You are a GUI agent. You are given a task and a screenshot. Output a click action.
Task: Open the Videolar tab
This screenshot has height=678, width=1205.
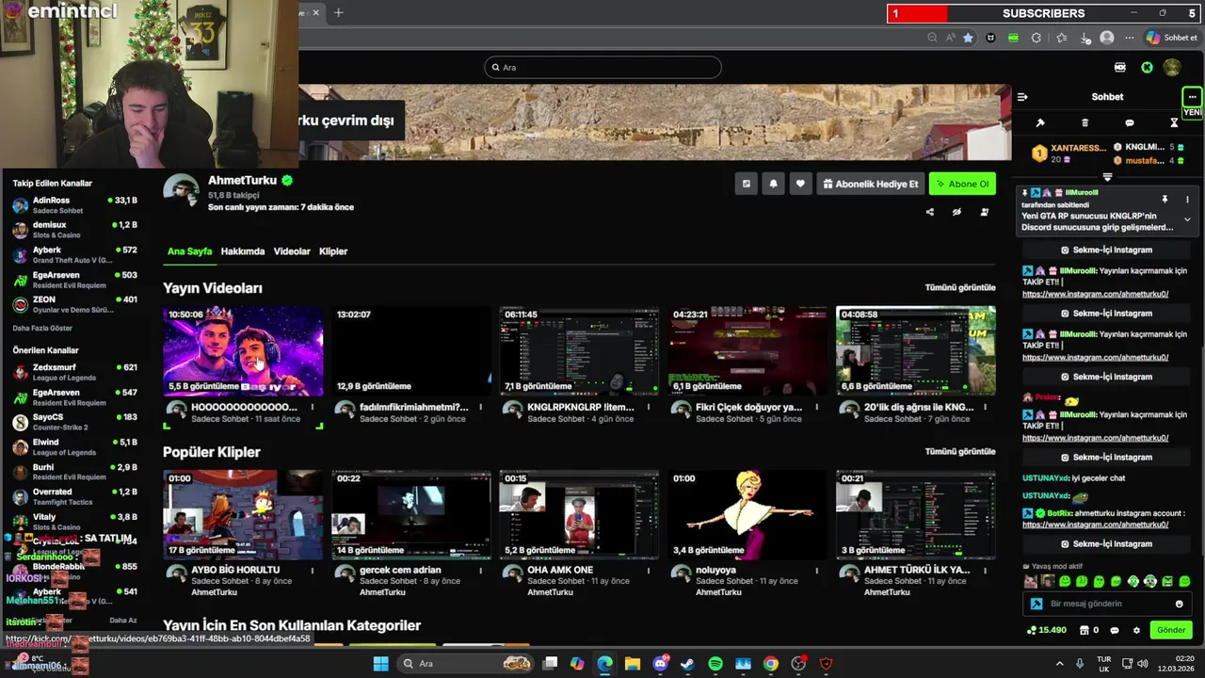coord(292,251)
